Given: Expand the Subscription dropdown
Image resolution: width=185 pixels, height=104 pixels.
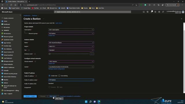Looking at the screenshot, I should point(71,30).
